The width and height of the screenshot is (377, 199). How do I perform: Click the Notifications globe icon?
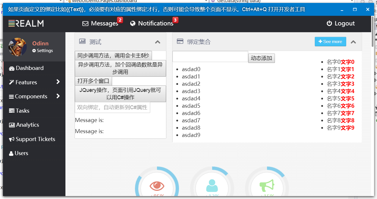133,23
